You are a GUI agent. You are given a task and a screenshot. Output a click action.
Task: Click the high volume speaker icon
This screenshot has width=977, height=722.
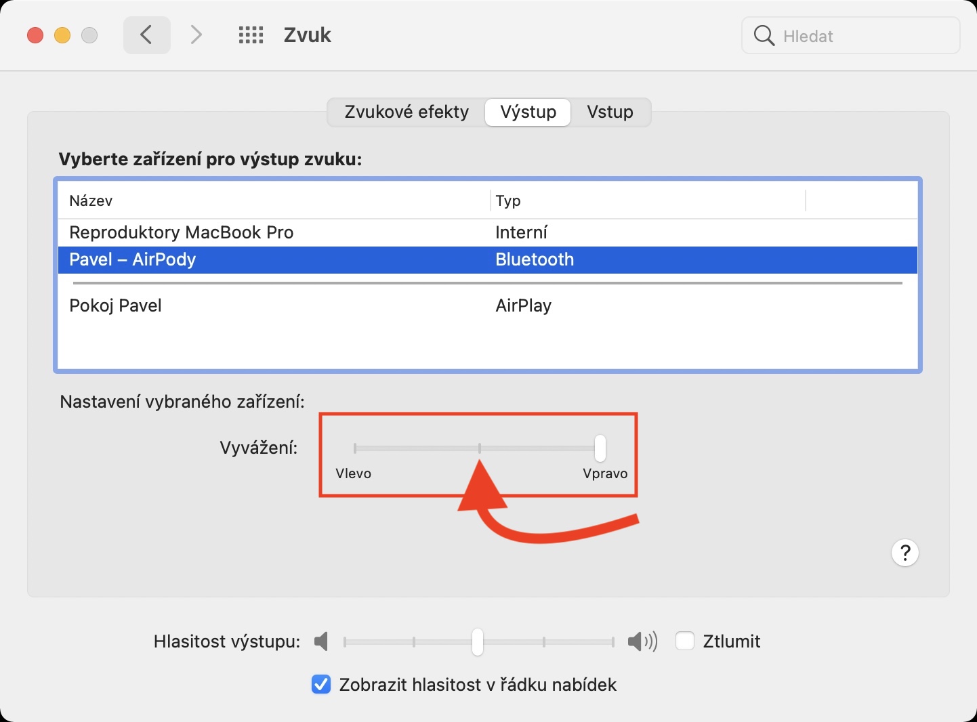(x=641, y=641)
